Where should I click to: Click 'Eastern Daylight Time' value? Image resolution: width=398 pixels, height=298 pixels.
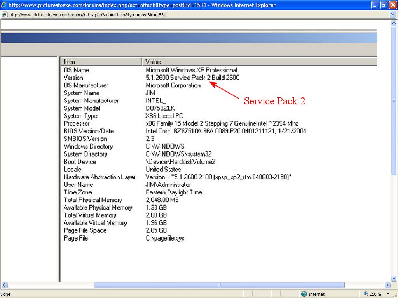coord(174,192)
